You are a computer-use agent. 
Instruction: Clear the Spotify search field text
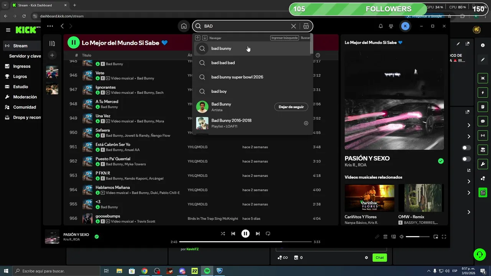click(x=293, y=26)
